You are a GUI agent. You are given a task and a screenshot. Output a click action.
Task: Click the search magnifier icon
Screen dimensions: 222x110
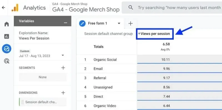130,7
